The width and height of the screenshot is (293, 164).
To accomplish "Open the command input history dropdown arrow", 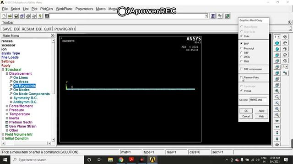I will 206,16.
